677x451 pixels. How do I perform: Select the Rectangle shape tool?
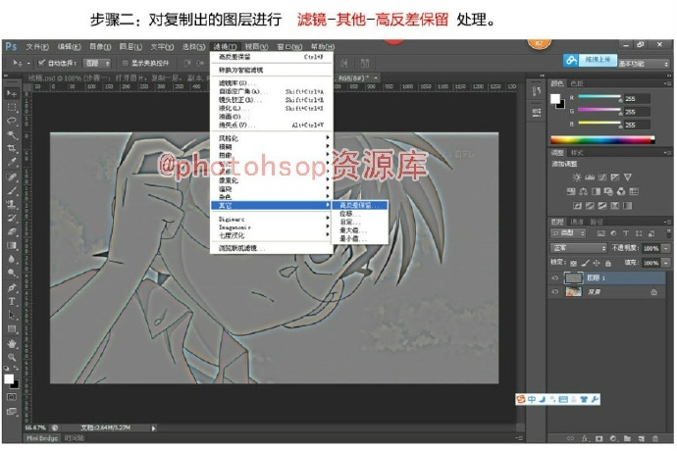(12, 329)
